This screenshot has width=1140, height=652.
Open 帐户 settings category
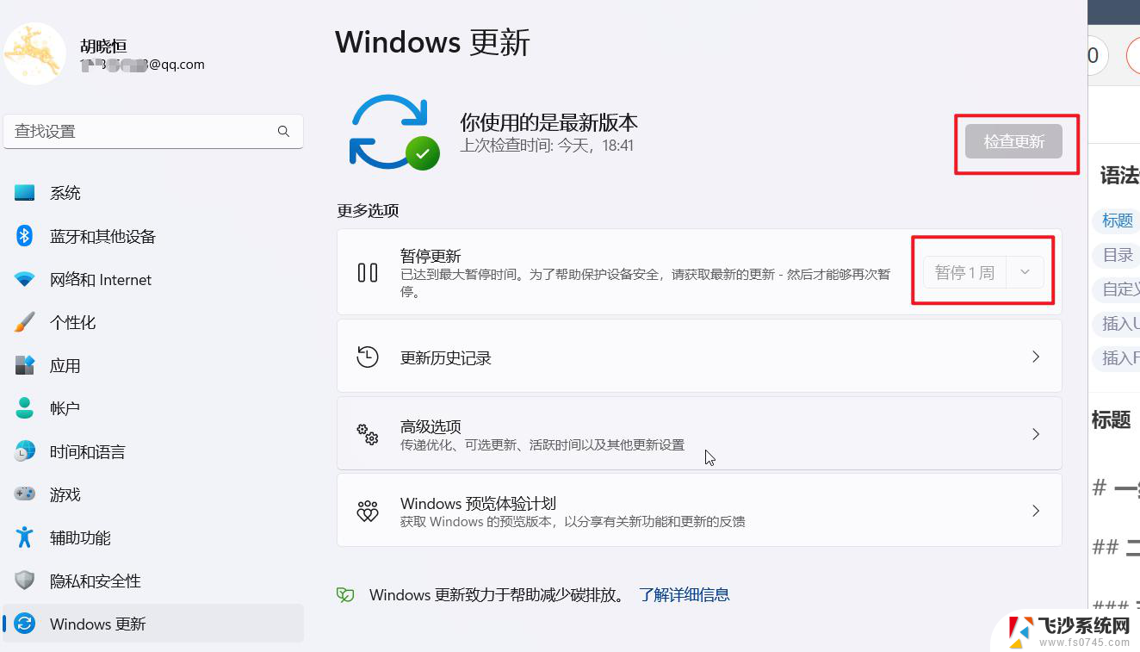click(x=153, y=408)
